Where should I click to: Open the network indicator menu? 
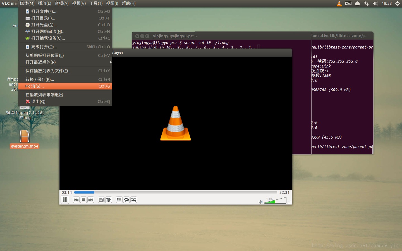pos(366,4)
